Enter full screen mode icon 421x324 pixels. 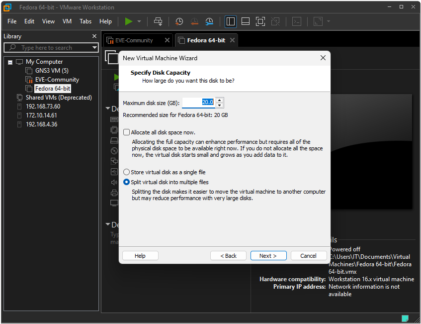click(260, 21)
